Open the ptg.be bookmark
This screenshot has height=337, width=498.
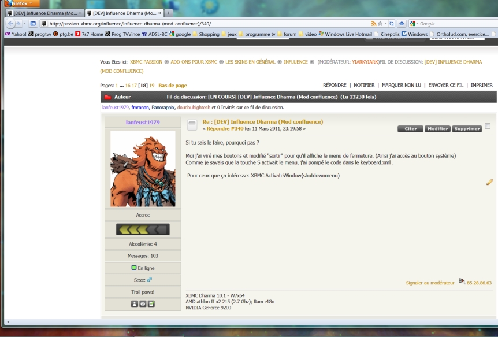coord(63,34)
